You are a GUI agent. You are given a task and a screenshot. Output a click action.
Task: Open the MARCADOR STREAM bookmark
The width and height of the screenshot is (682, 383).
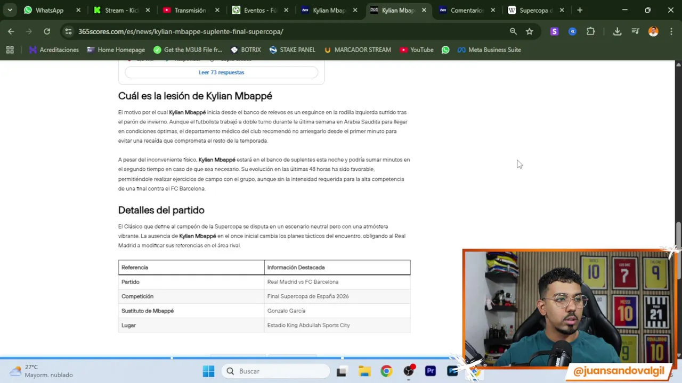[x=357, y=49]
